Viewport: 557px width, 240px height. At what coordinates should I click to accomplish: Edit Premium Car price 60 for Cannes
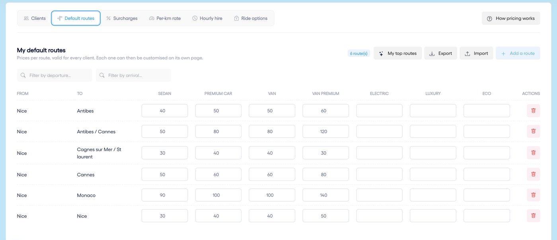point(218,174)
